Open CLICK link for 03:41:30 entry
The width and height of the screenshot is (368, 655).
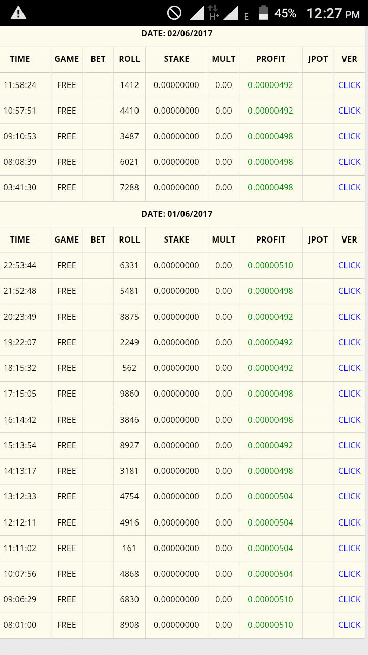point(350,187)
